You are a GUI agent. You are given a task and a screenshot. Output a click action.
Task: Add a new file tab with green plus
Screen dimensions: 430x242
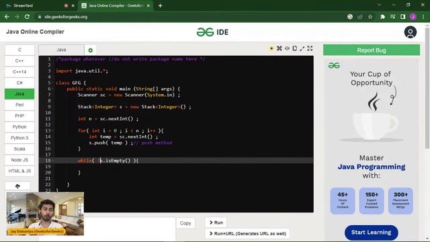91,50
